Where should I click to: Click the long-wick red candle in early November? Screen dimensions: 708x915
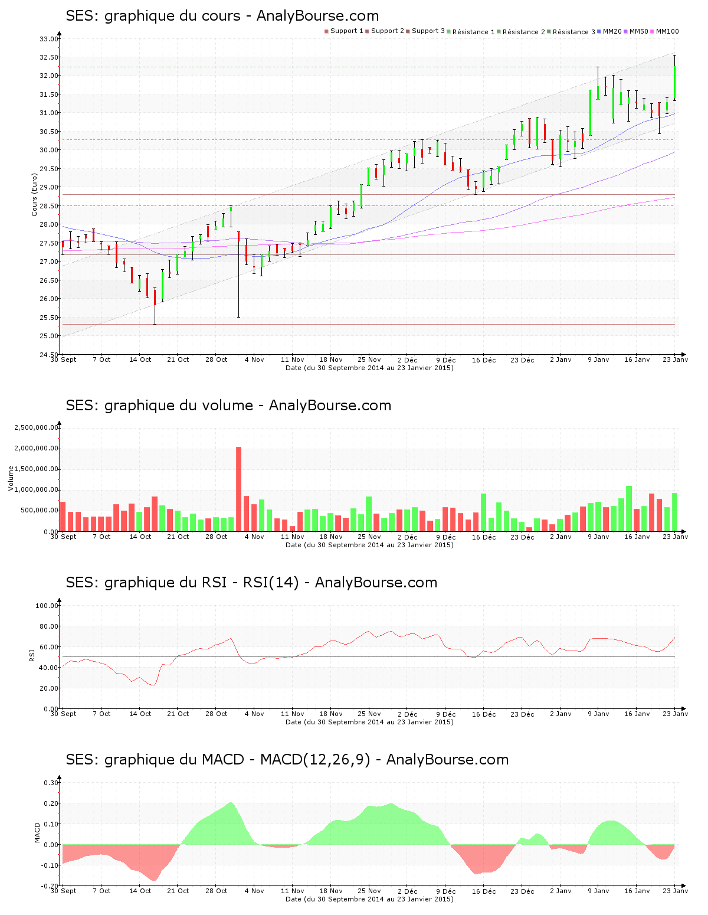(x=238, y=274)
